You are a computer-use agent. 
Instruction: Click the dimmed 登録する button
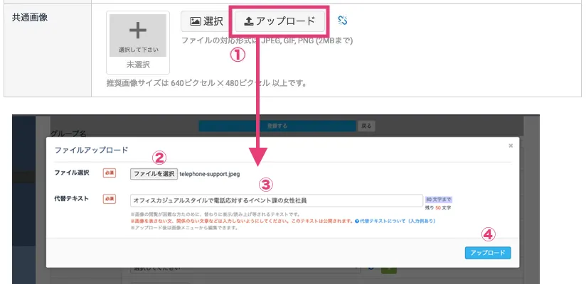click(276, 125)
